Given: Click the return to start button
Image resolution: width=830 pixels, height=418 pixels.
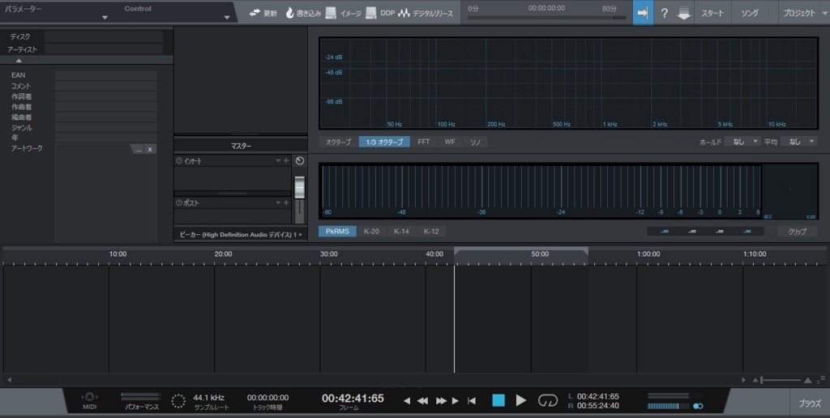Looking at the screenshot, I should tap(472, 401).
